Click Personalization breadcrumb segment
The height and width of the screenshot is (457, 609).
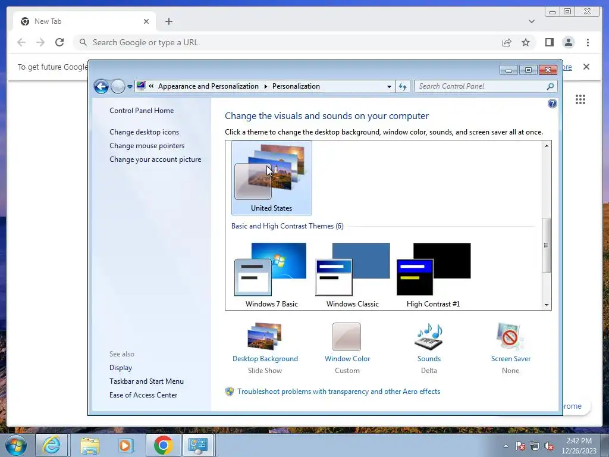[296, 86]
